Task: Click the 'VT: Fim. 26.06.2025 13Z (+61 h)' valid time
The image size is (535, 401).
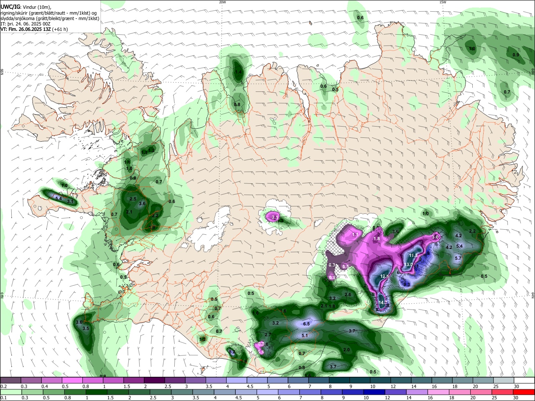Action: click(x=34, y=29)
